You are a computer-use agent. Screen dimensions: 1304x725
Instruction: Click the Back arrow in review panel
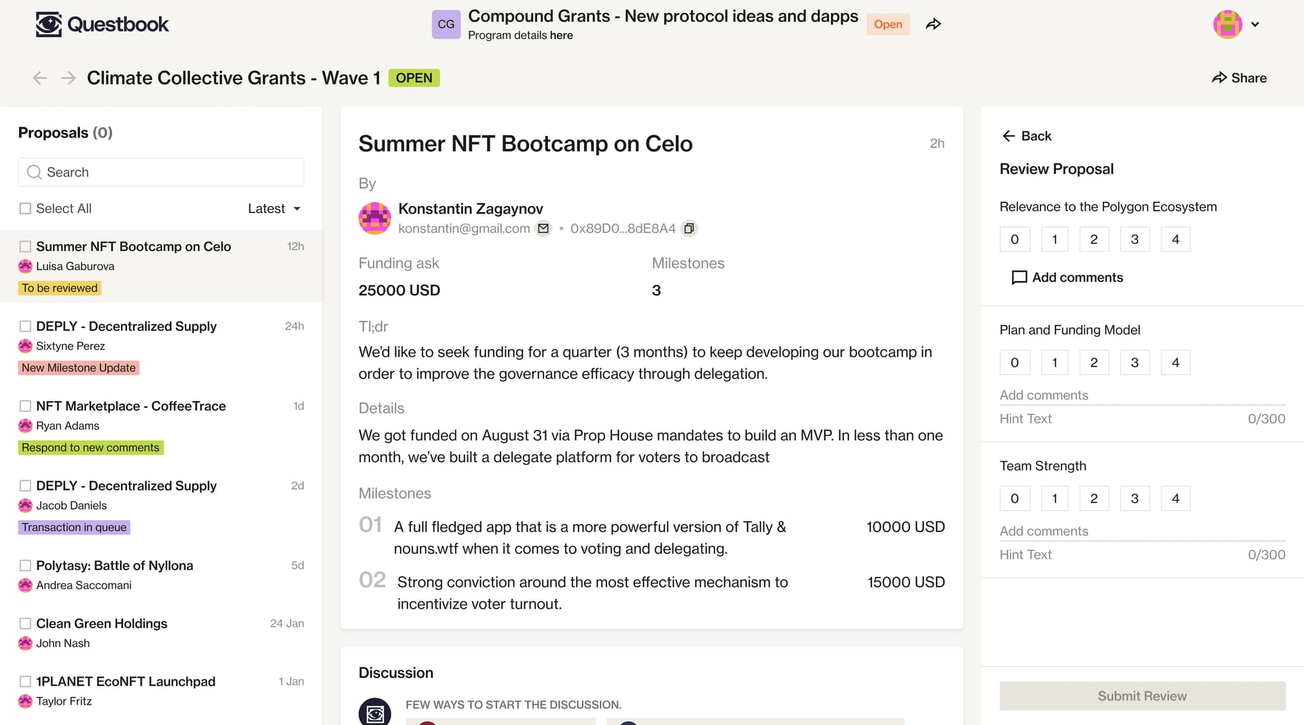[x=1009, y=136]
